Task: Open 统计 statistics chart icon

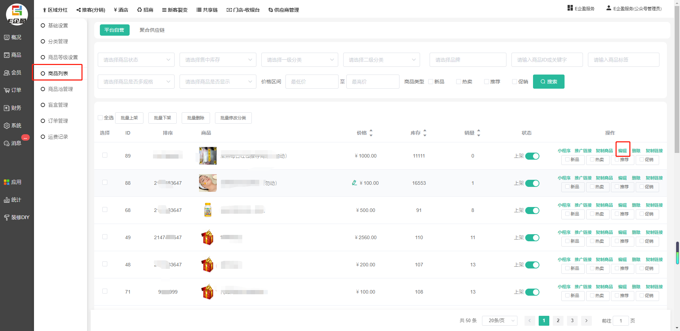Action: (x=7, y=200)
